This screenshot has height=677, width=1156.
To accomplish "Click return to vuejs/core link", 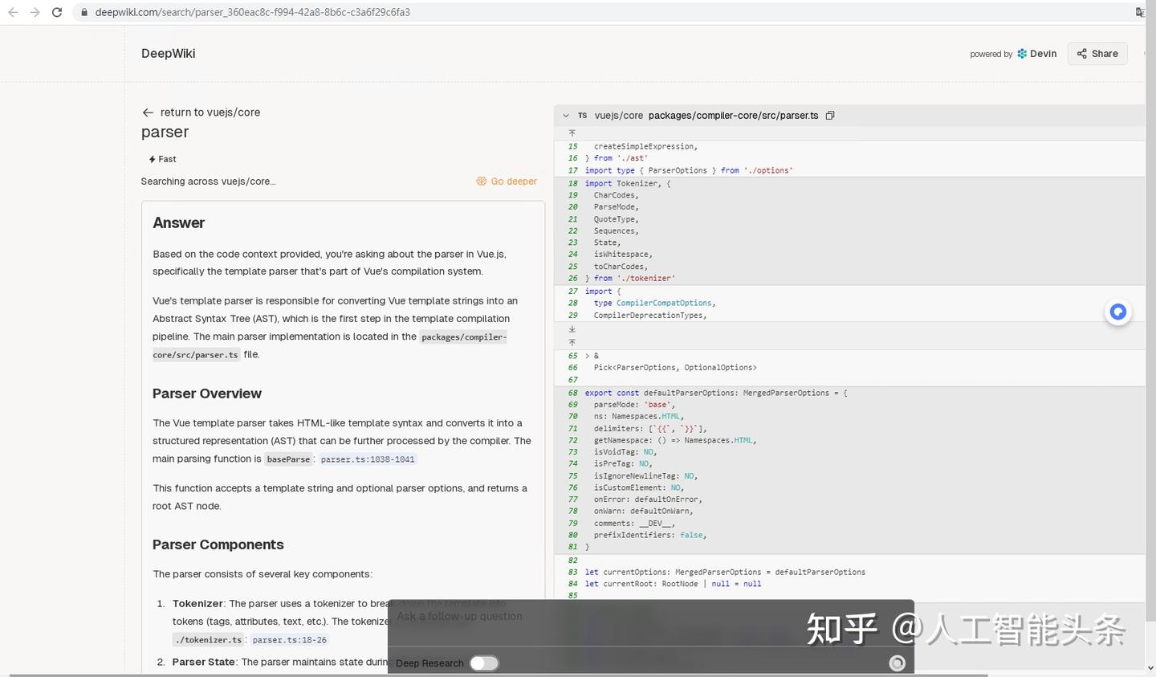I will [201, 112].
